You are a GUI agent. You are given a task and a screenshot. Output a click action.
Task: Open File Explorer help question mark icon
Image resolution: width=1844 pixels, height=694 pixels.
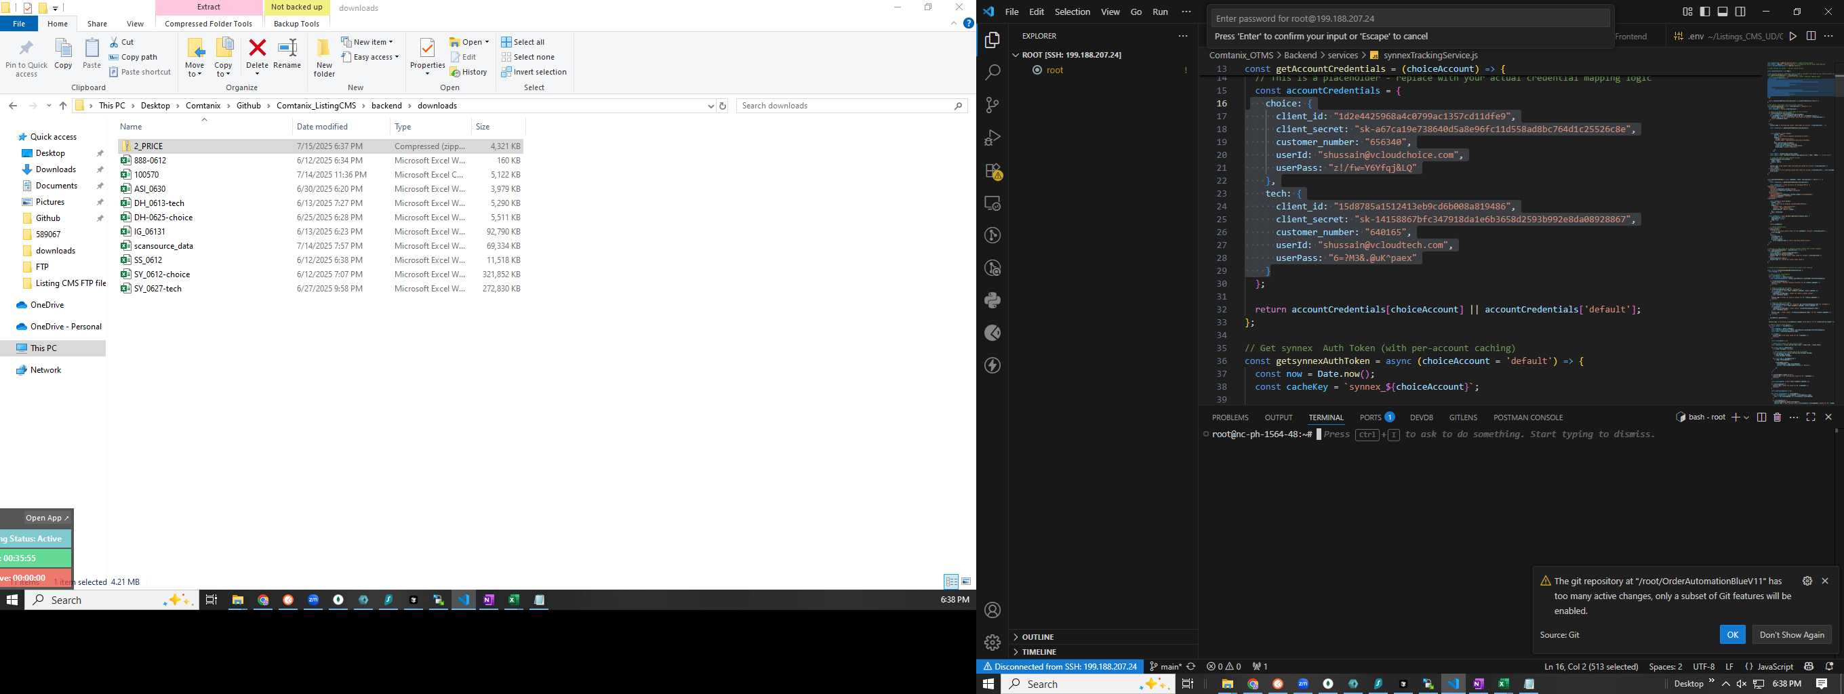969,24
